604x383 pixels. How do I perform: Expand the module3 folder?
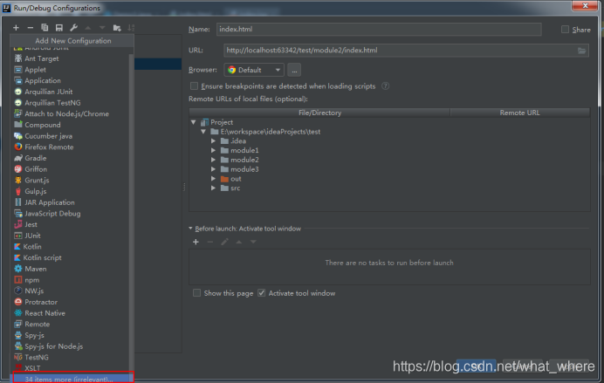click(213, 169)
